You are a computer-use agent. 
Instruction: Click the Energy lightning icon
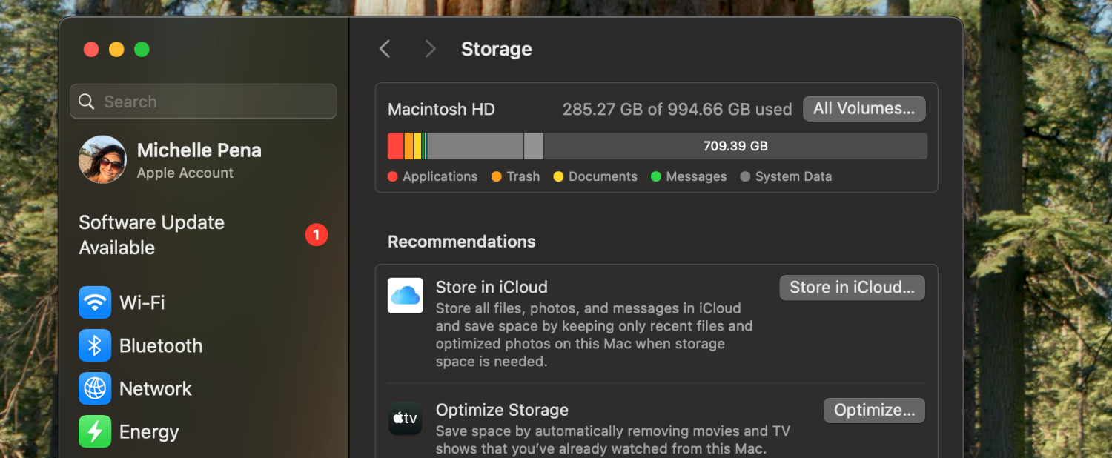(x=95, y=431)
